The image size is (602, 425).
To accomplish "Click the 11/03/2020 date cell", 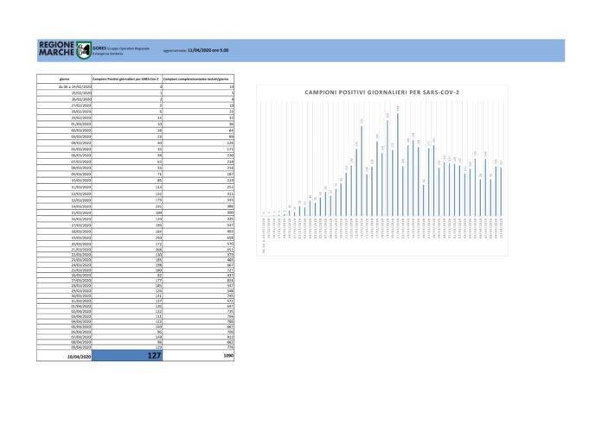I will click(x=64, y=187).
